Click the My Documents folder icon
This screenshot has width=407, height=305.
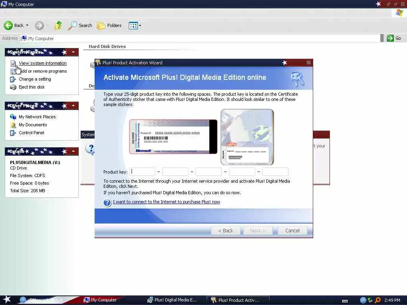[13, 125]
